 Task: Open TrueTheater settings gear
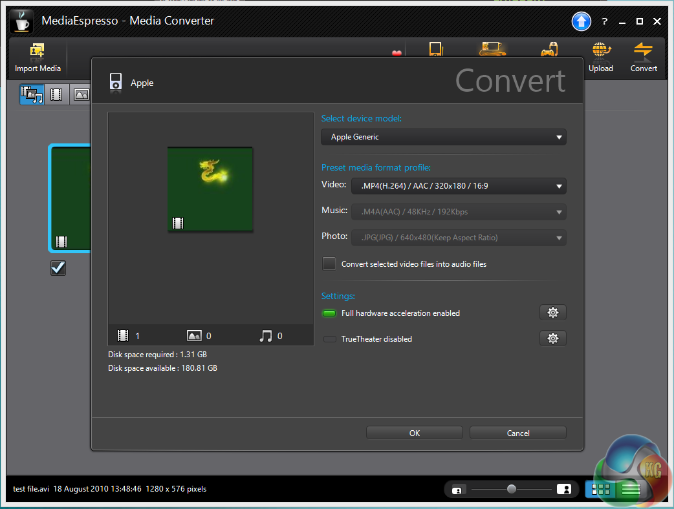point(552,338)
